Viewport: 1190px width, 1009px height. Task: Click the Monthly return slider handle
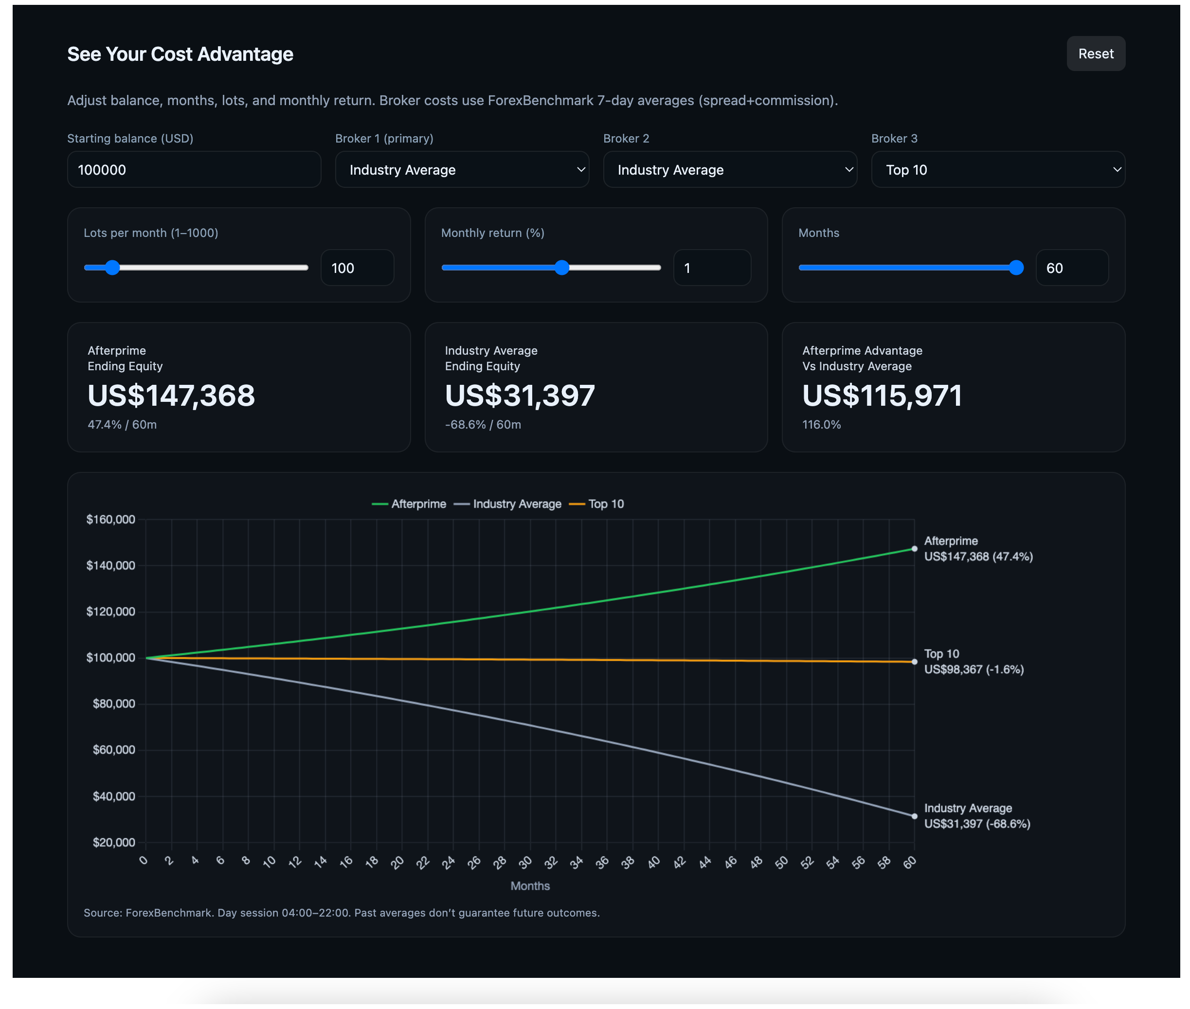pyautogui.click(x=562, y=268)
